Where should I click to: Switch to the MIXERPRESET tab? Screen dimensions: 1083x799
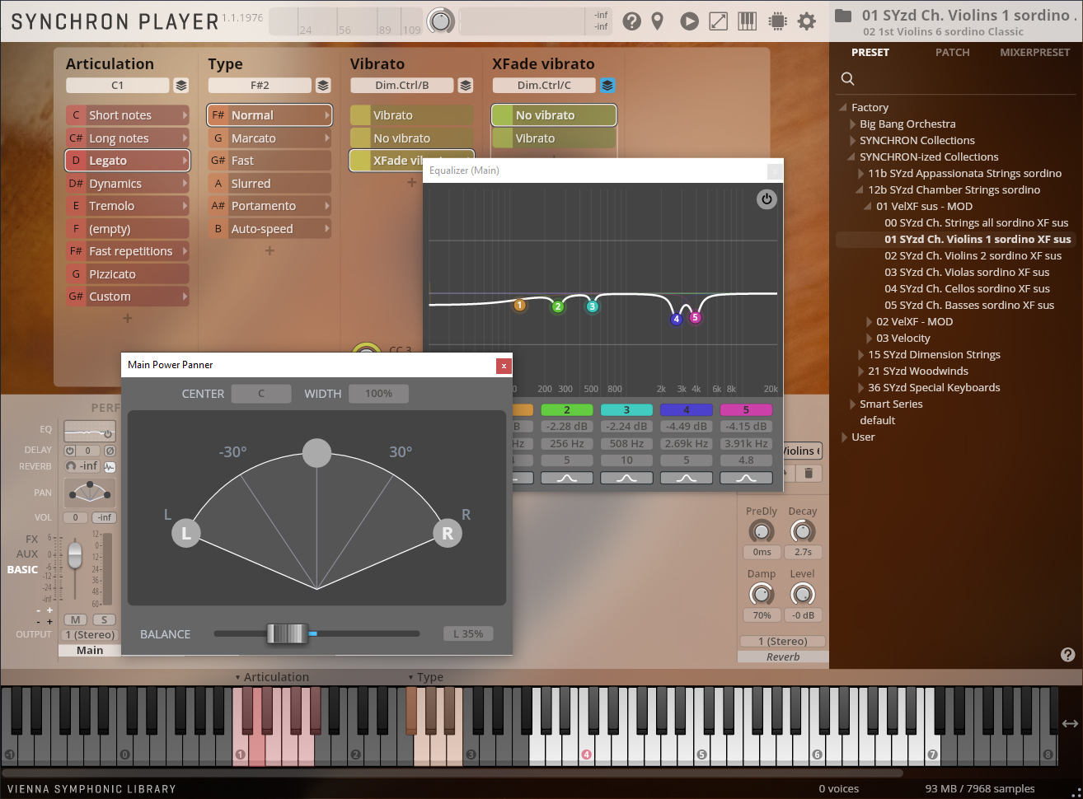coord(1035,52)
